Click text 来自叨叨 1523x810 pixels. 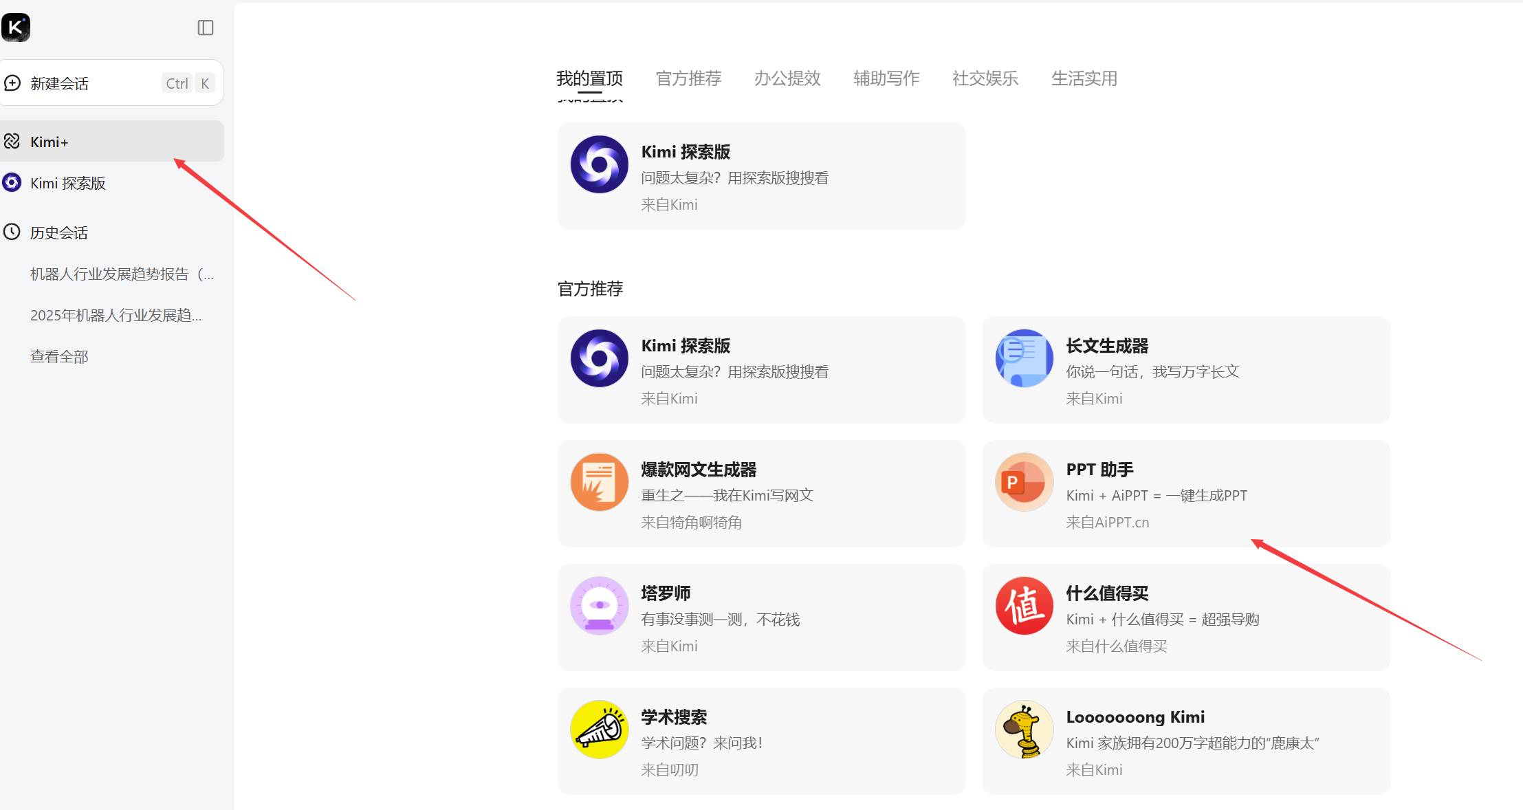pos(670,770)
